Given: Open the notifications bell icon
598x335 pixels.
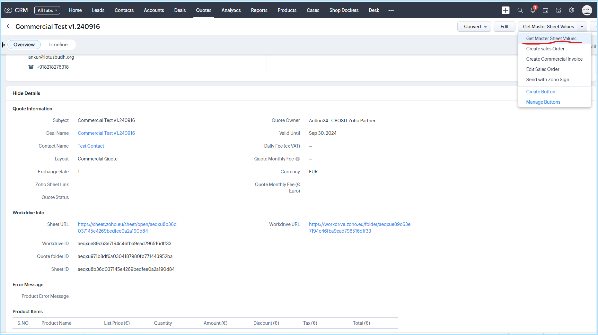Looking at the screenshot, I should 533,10.
